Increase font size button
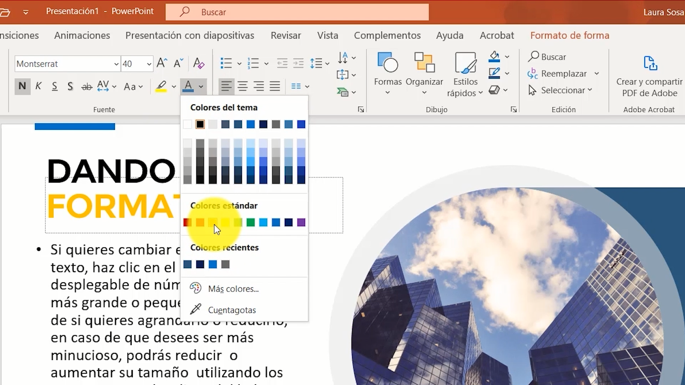 coord(161,63)
